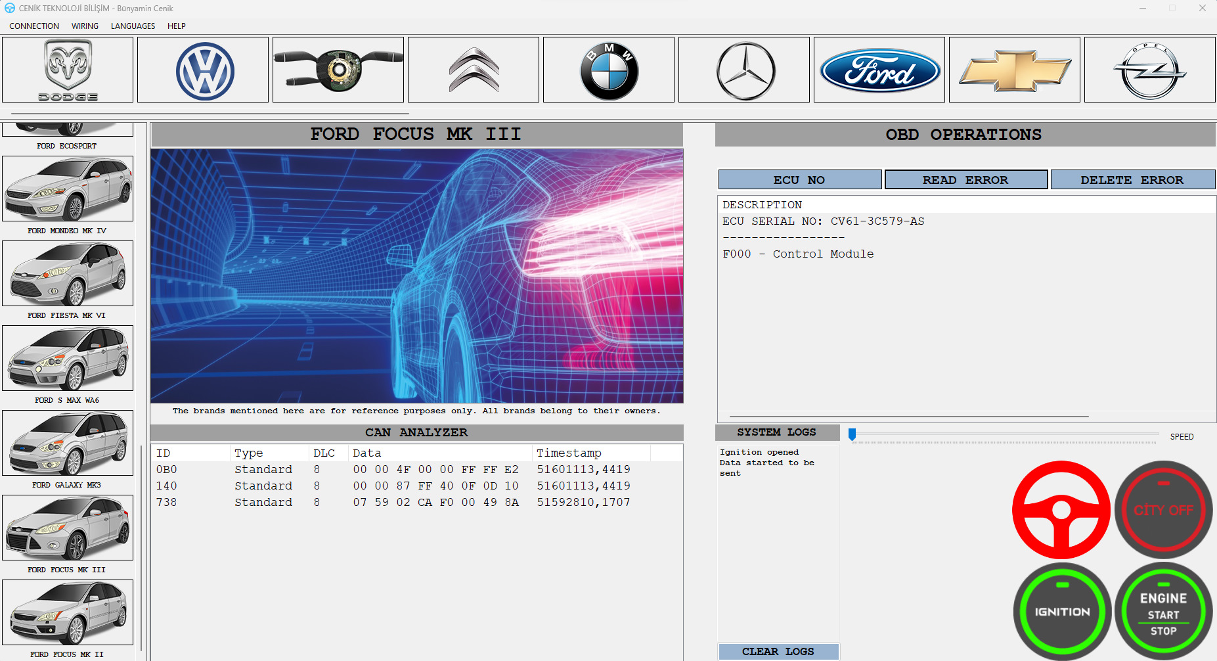Select the Volkswagen brand logo
Image resolution: width=1217 pixels, height=661 pixels.
click(202, 69)
